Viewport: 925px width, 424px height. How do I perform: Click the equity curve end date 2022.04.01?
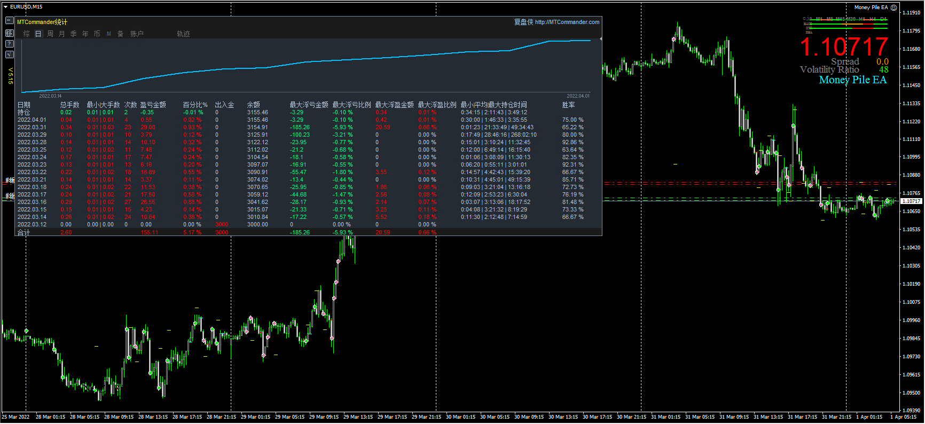tap(578, 96)
